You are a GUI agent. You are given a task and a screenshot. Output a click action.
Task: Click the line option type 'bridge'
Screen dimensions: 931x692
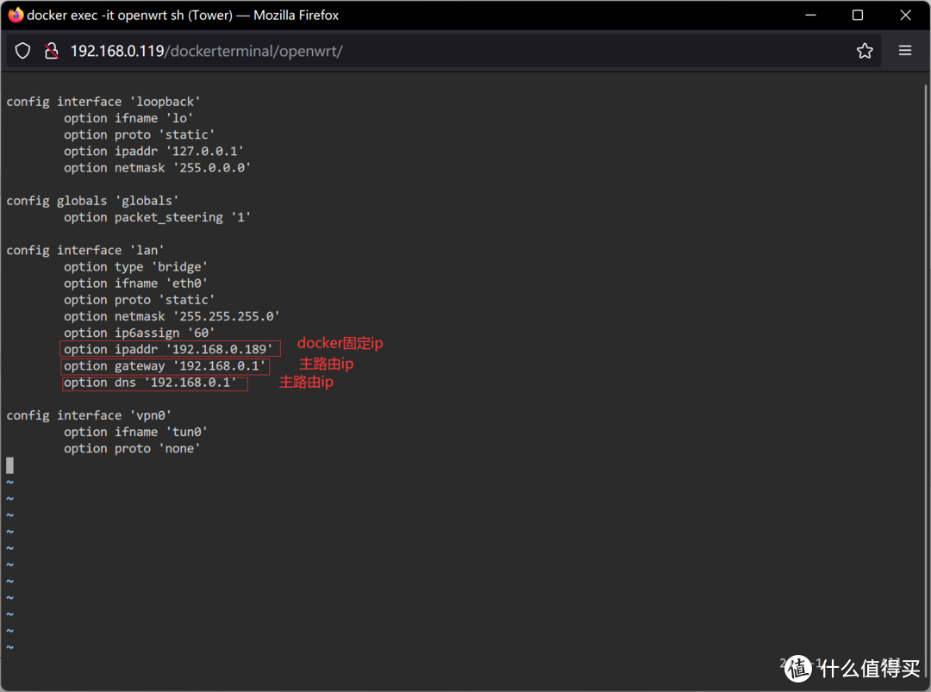pos(135,267)
